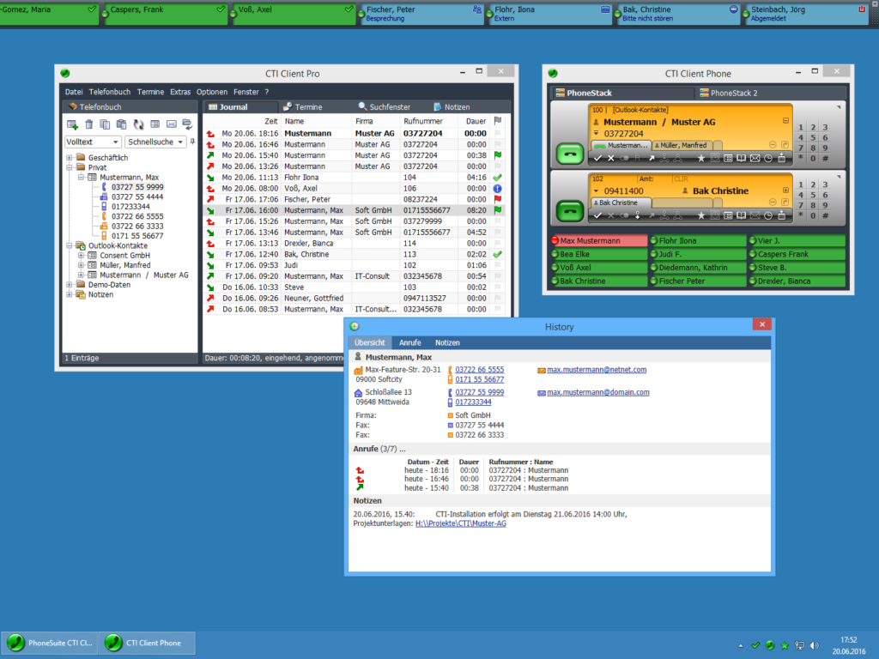Open CTI Client Phone from the taskbar
Viewport: 879px width, 659px height.
coord(147,642)
